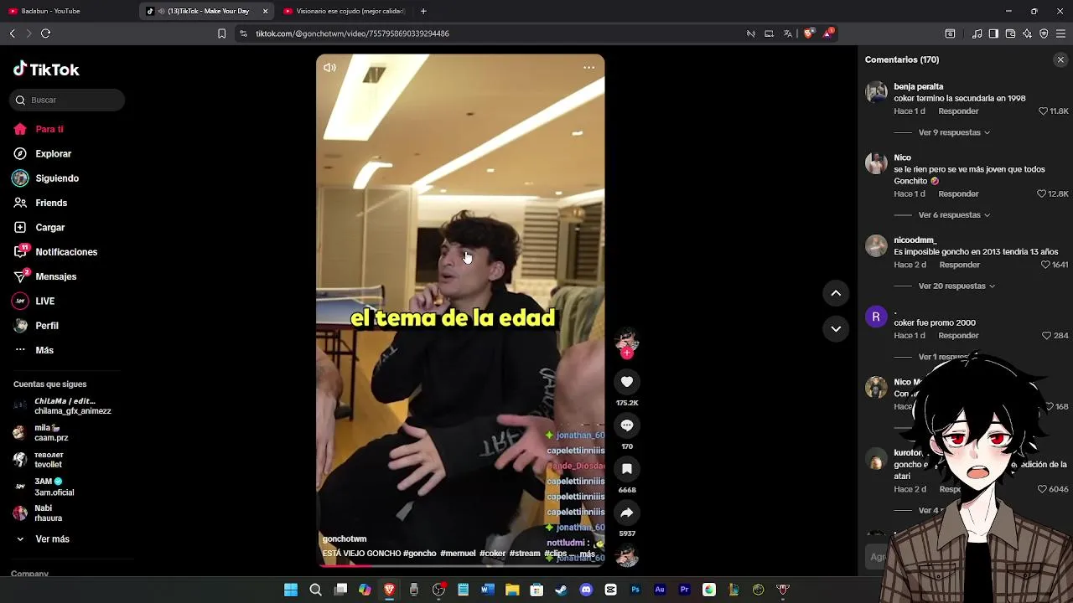1073x603 pixels.
Task: Open browser hamburger menu
Action: [x=1060, y=33]
